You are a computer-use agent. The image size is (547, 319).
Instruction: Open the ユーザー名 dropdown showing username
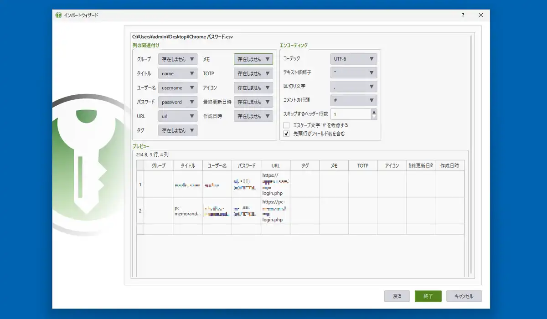(x=178, y=87)
